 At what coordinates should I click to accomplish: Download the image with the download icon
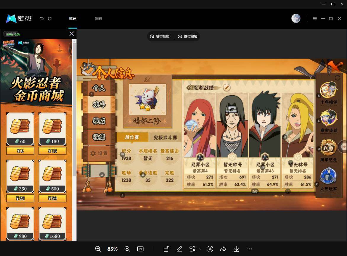pyautogui.click(x=236, y=249)
